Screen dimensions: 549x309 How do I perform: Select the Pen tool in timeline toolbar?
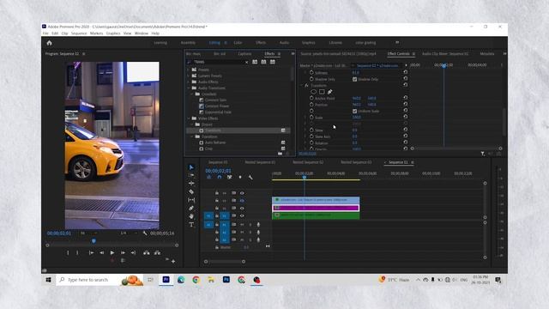pyautogui.click(x=191, y=208)
